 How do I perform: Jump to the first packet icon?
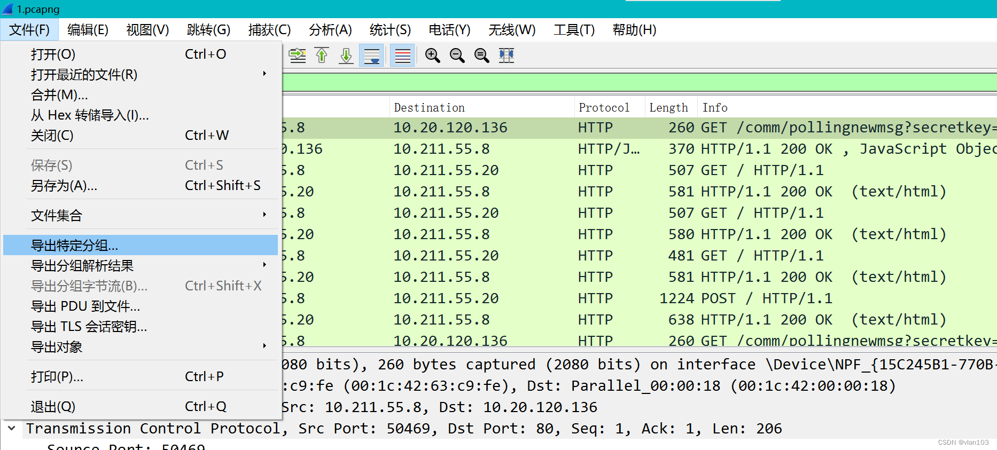click(322, 56)
